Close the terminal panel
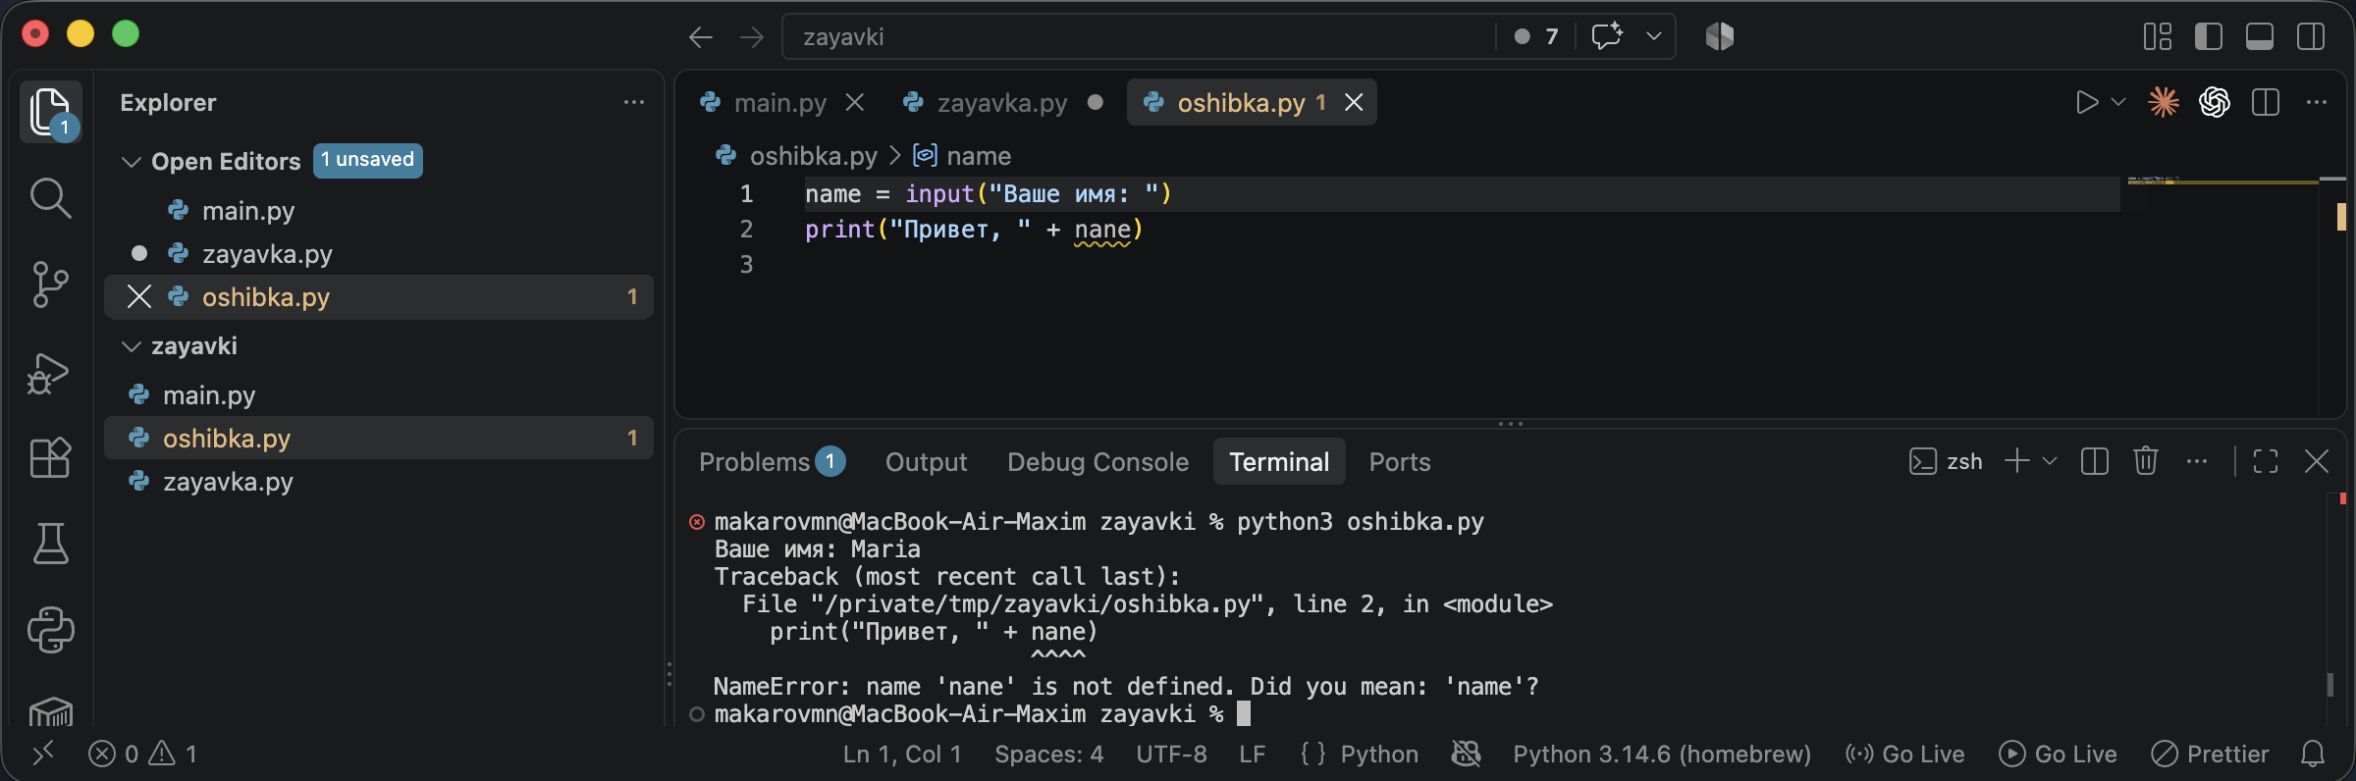 pyautogui.click(x=2317, y=461)
